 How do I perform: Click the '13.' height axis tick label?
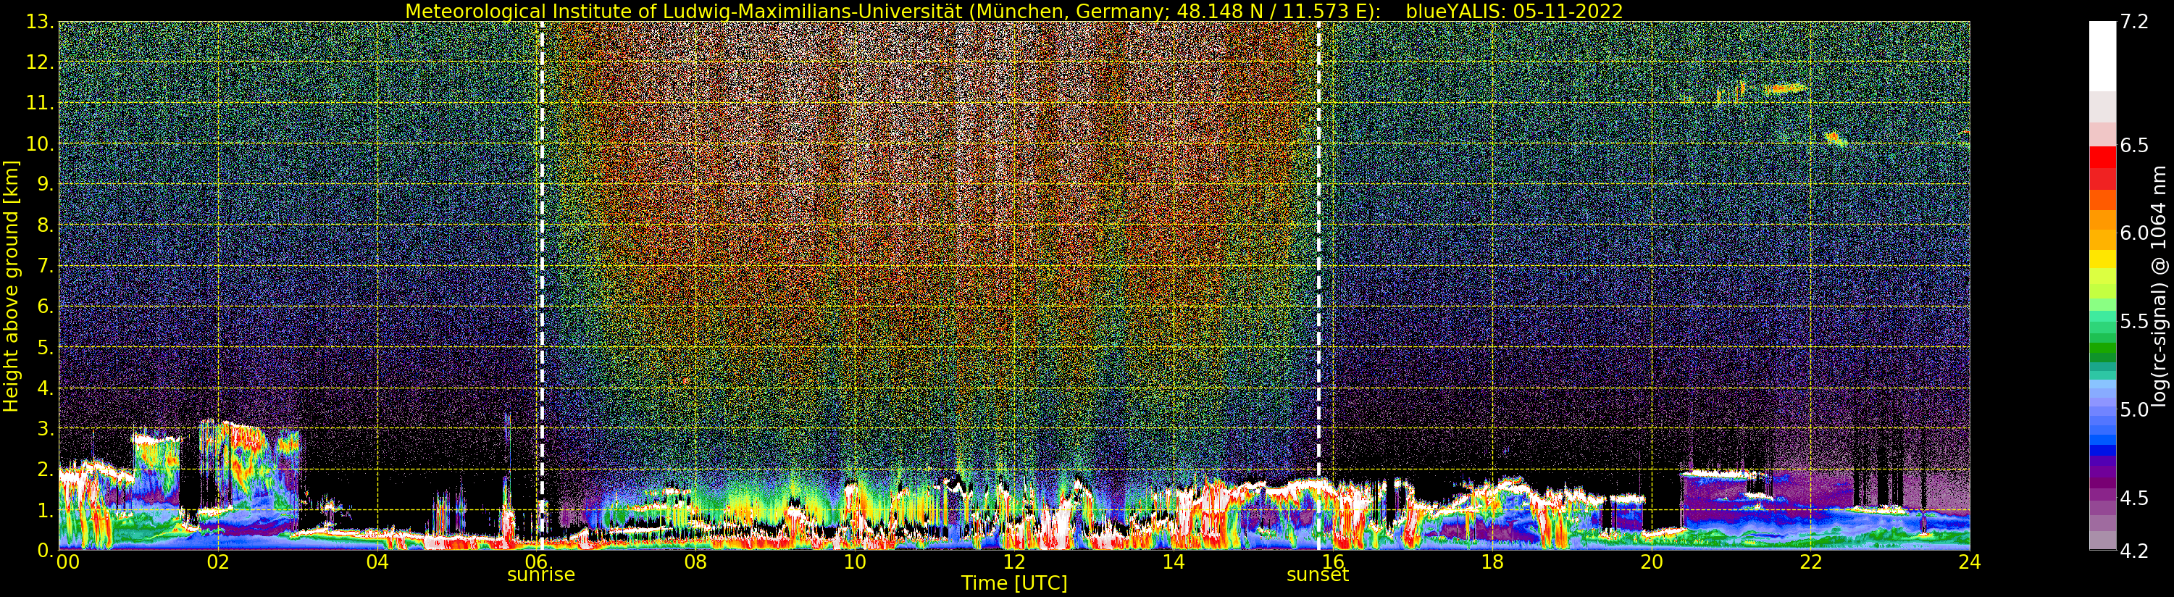point(41,22)
